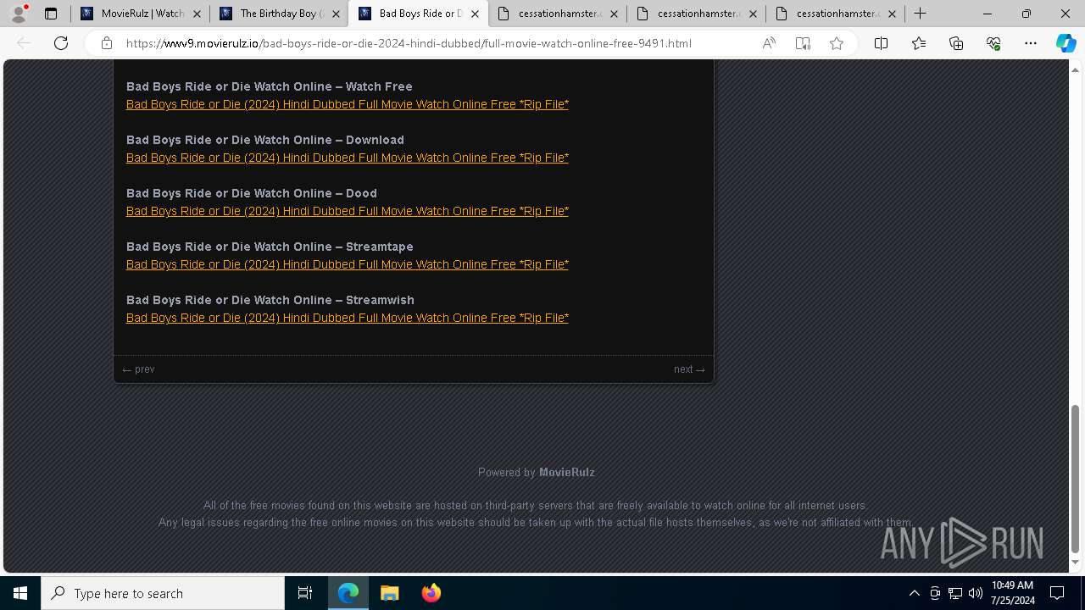Viewport: 1085px width, 610px height.
Task: Open Settings and more menu
Action: pos(1031,43)
